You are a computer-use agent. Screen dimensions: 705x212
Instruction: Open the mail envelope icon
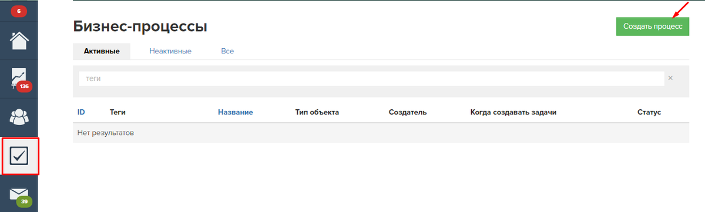point(19,194)
